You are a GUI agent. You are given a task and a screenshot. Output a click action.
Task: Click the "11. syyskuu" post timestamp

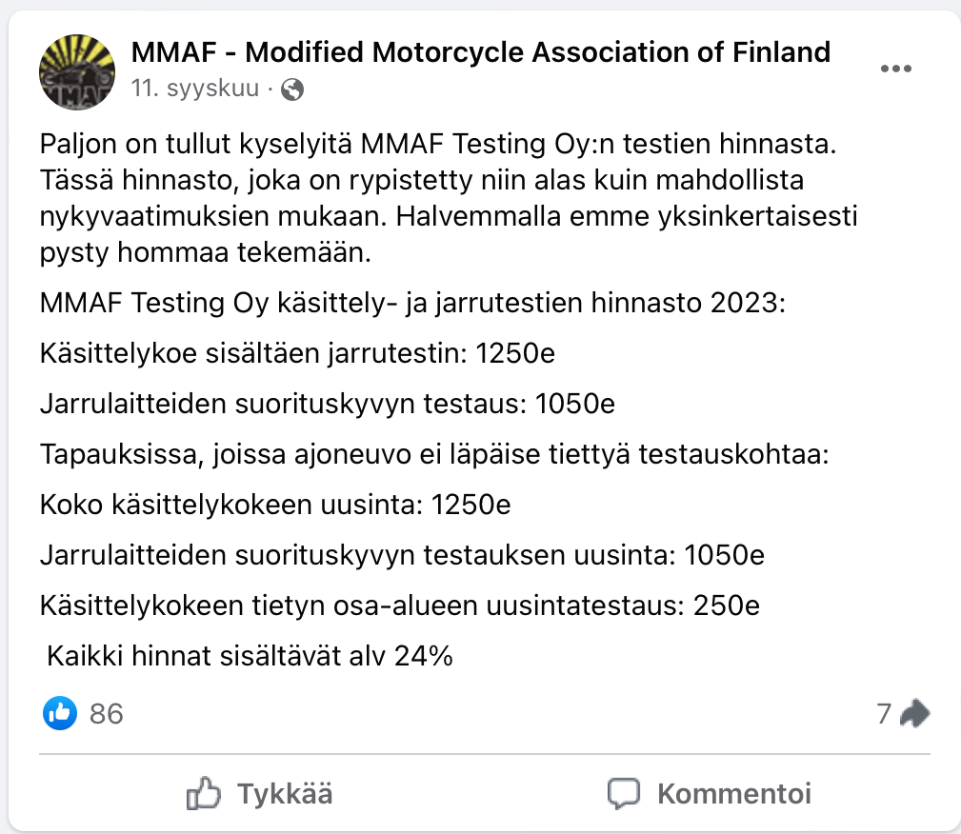click(194, 89)
